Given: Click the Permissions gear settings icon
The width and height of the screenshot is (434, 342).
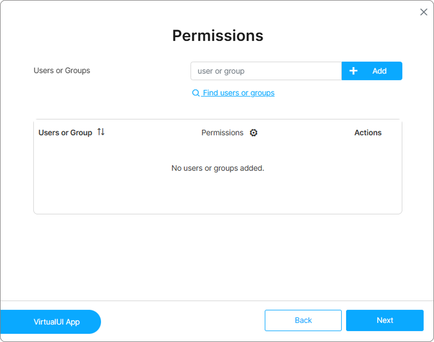Looking at the screenshot, I should (253, 133).
